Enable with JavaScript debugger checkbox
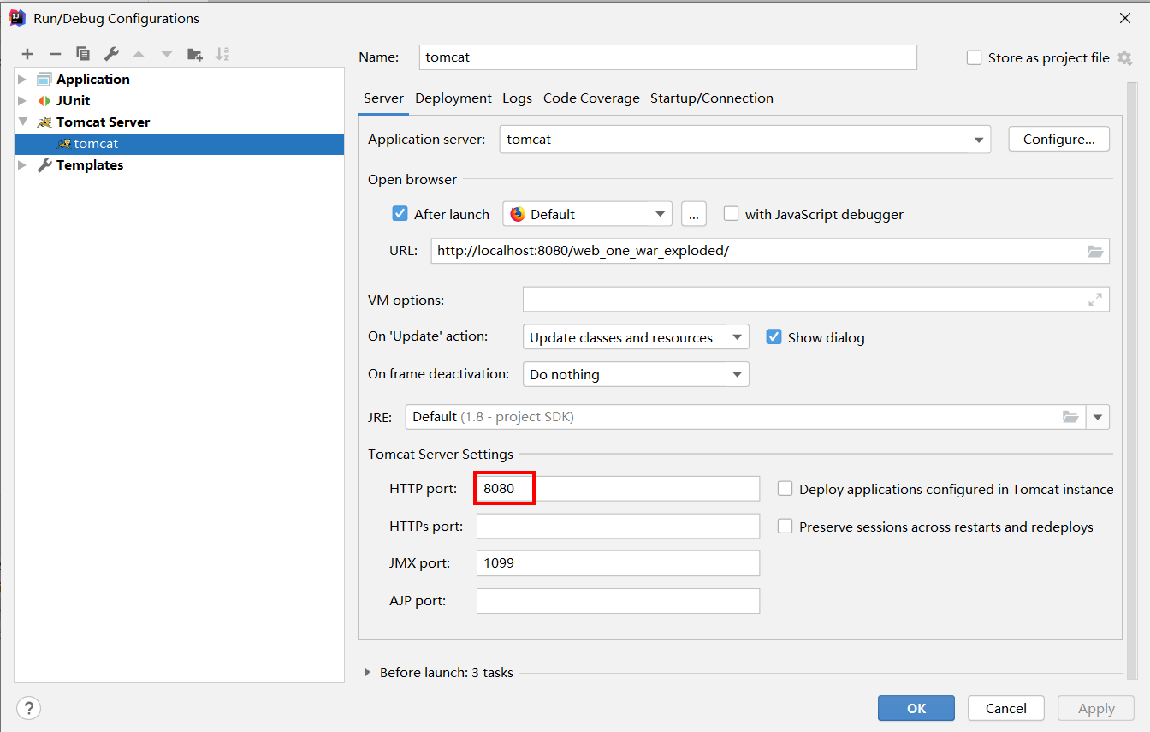The image size is (1150, 732). point(731,214)
